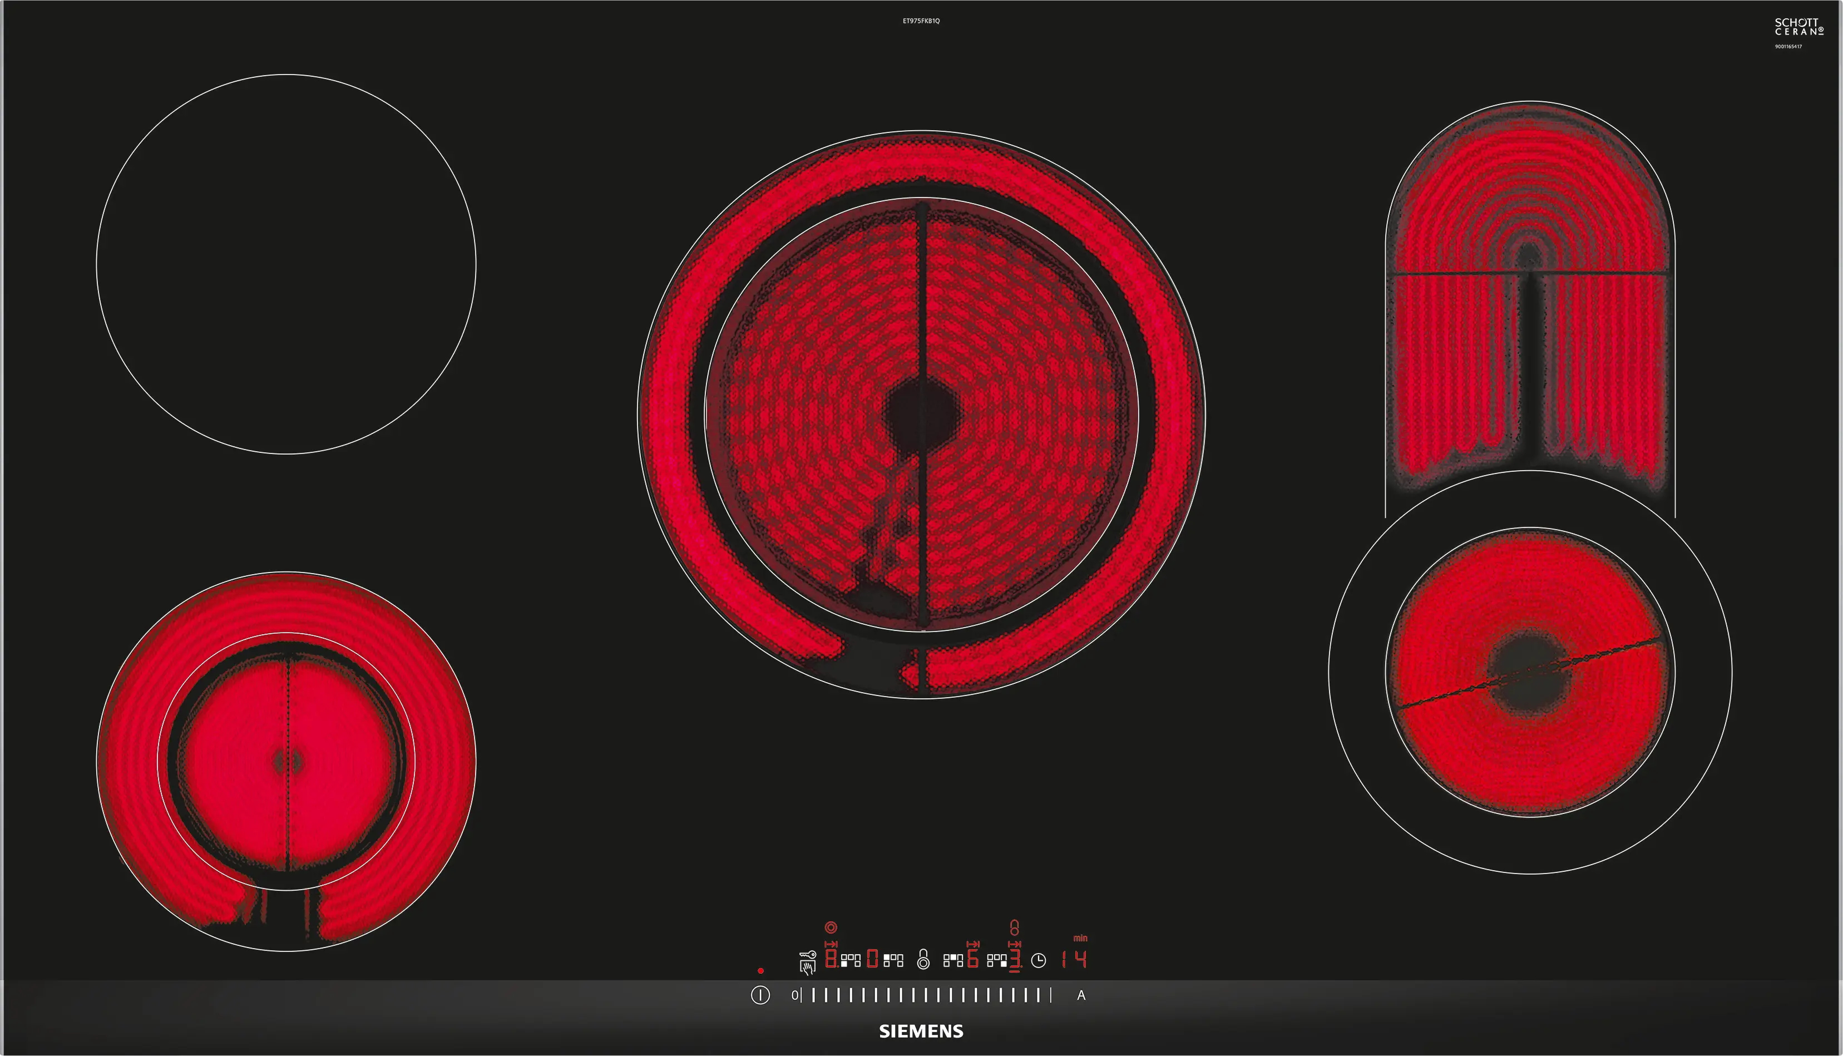Touch the middle of the power slider

[x=926, y=995]
